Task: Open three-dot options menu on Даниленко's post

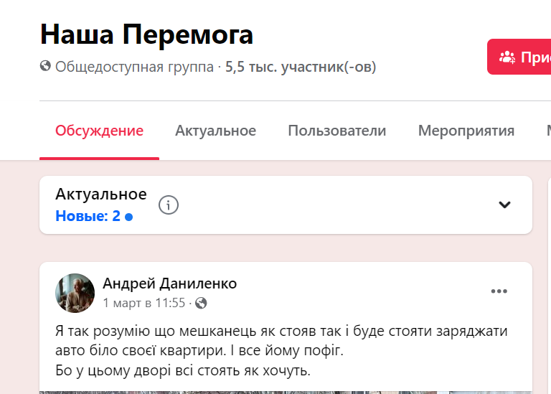Action: click(499, 291)
